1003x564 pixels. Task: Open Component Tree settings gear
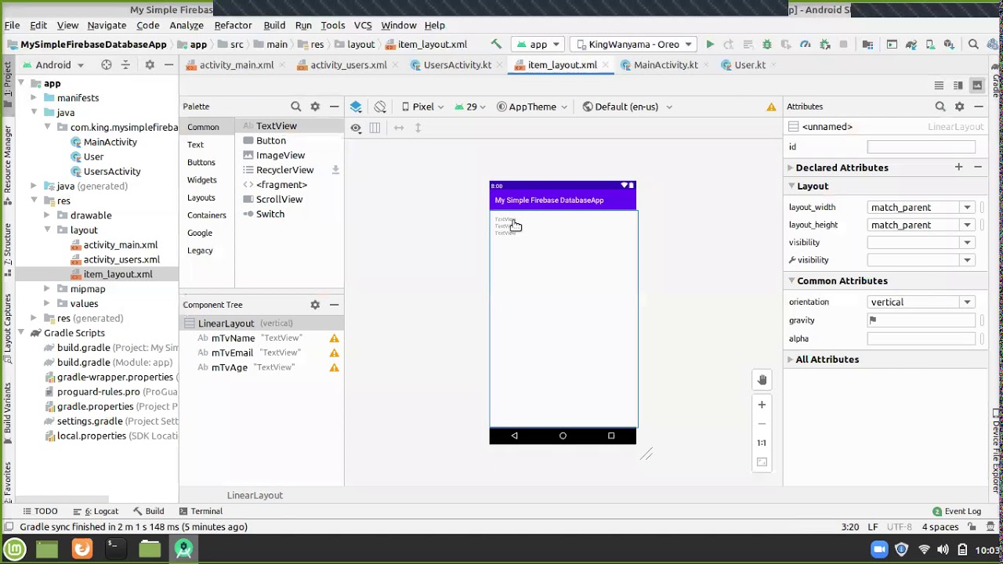tap(315, 305)
